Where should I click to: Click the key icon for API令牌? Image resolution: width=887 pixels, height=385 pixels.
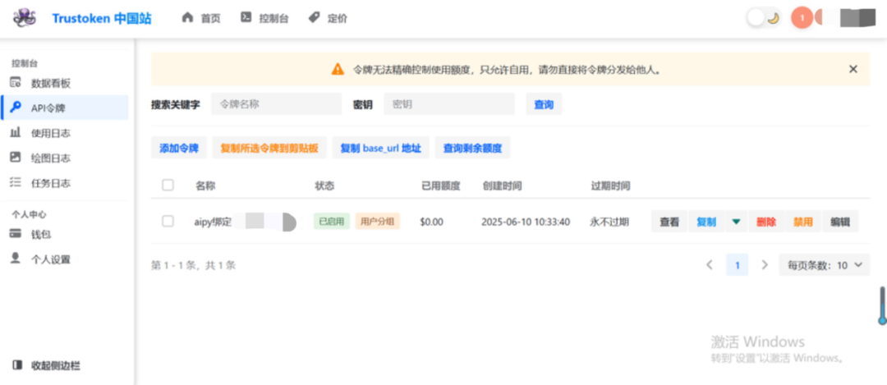click(x=16, y=108)
